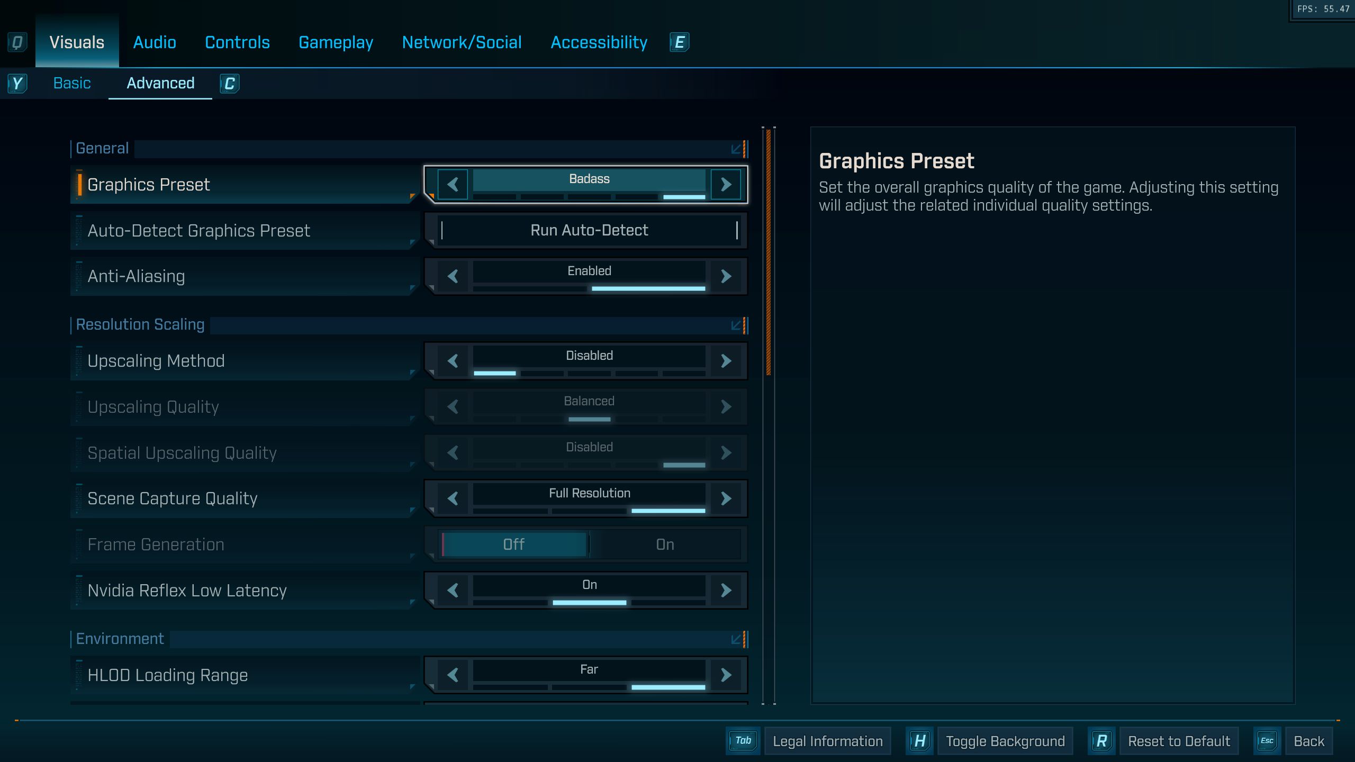The width and height of the screenshot is (1355, 762).
Task: Click Reset to Default
Action: (x=1179, y=741)
